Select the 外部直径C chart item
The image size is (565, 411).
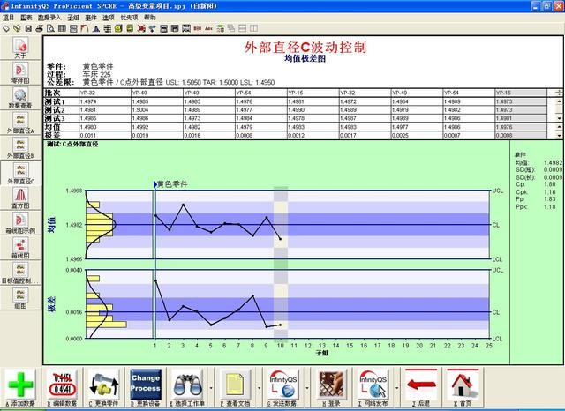click(20, 174)
